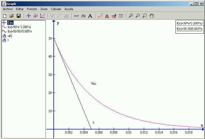The height and width of the screenshot is (139, 205).
Task: Insert point series toolbar icon
Action: click(42, 16)
